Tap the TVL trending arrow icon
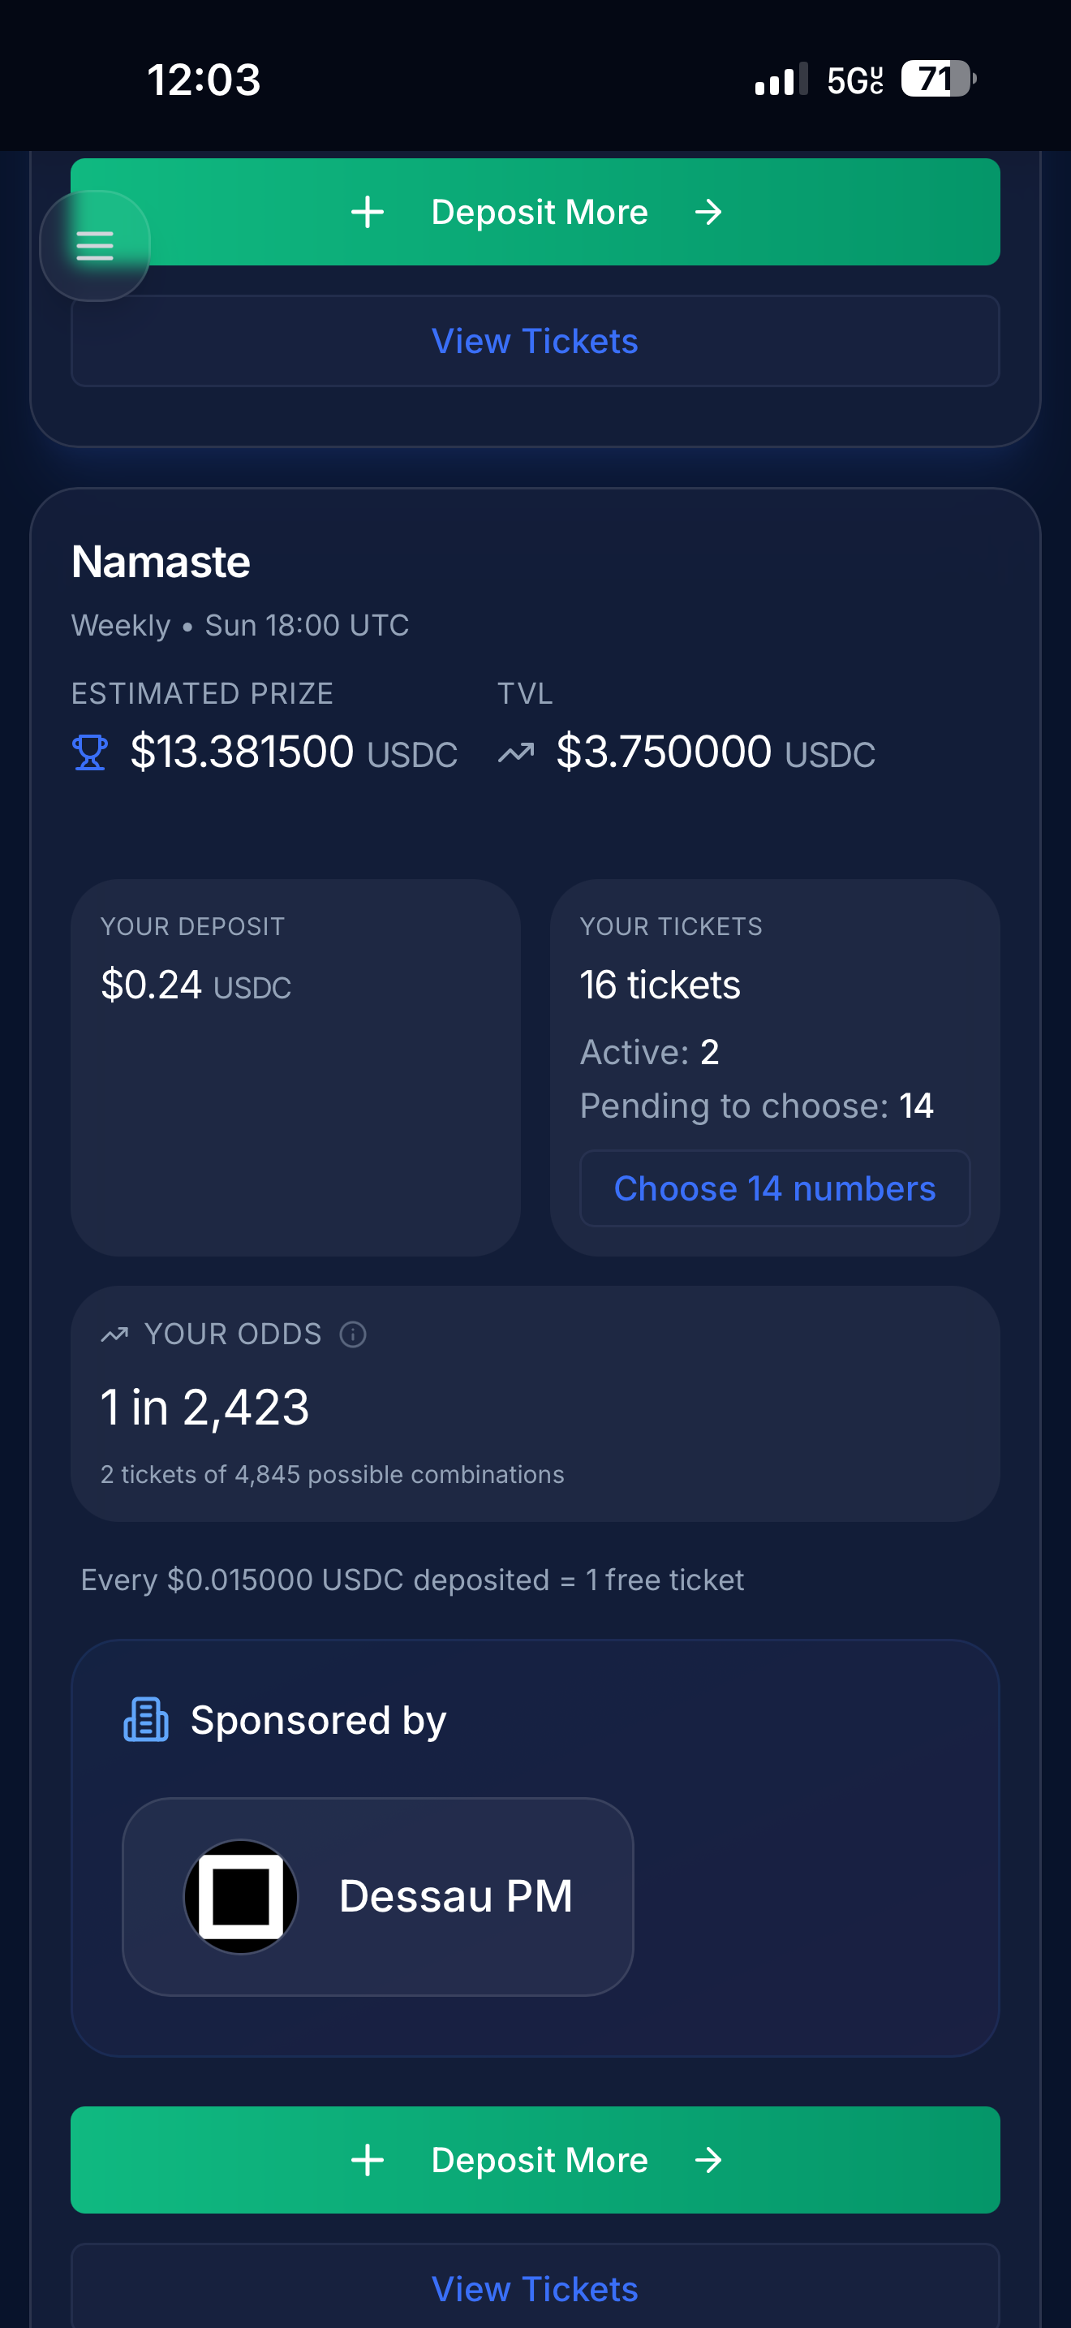Image resolution: width=1071 pixels, height=2328 pixels. click(517, 752)
